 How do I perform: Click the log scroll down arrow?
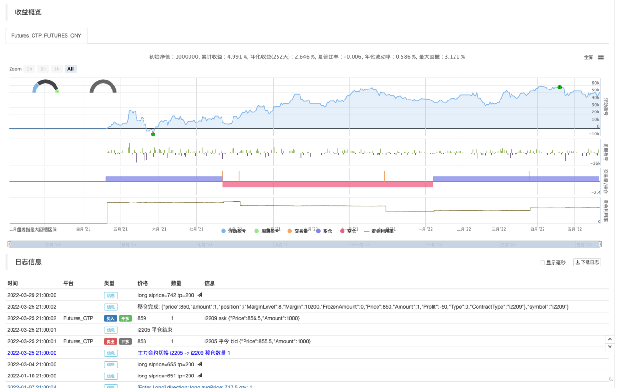(610, 346)
